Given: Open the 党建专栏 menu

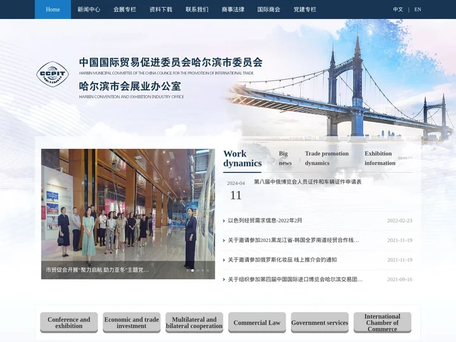Looking at the screenshot, I should 305,9.
